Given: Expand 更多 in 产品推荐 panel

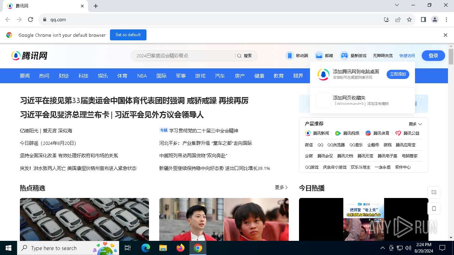Looking at the screenshot, I should (415, 124).
